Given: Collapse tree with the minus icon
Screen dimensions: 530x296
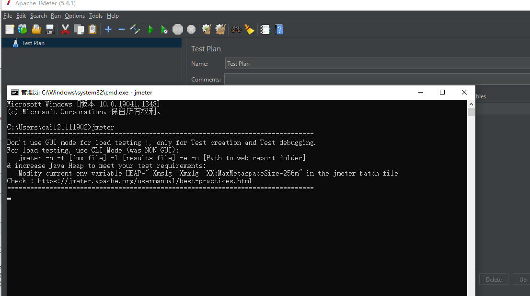Looking at the screenshot, I should [x=122, y=29].
